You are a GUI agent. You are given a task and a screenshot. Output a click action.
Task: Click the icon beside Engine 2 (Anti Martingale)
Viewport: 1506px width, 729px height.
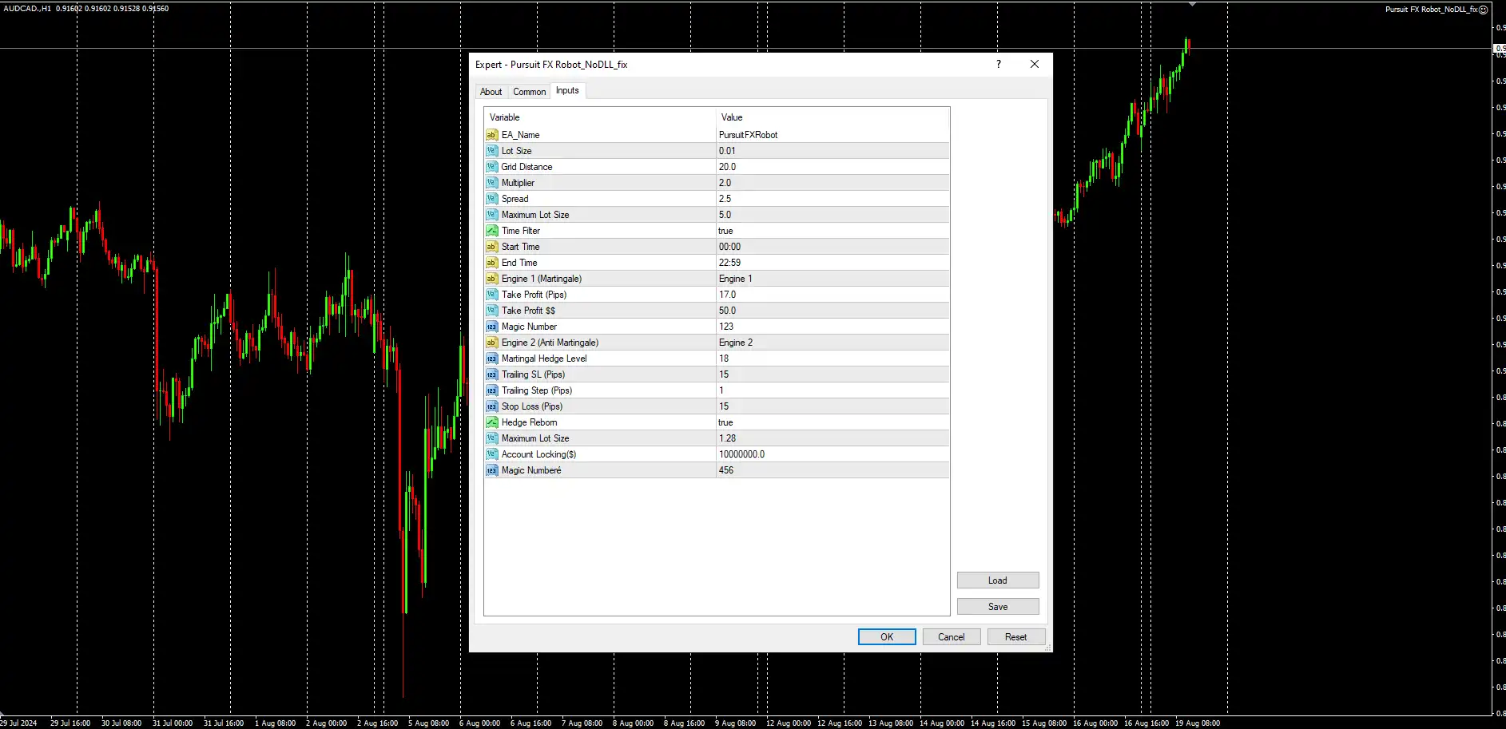492,343
